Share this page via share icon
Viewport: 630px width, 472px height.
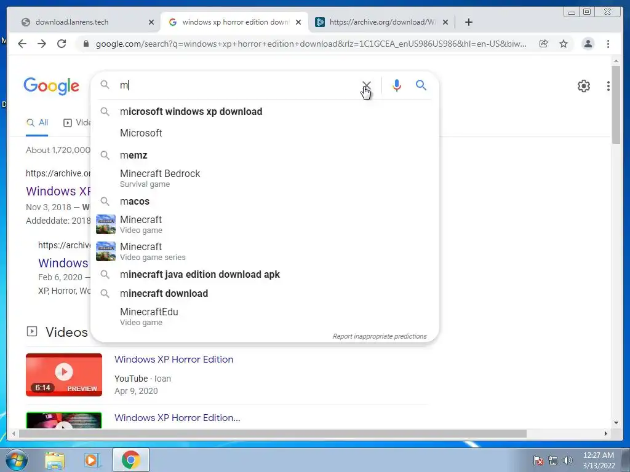[544, 44]
